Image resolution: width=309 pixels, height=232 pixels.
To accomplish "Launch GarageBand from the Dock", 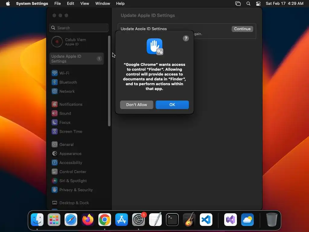I will click(x=189, y=220).
